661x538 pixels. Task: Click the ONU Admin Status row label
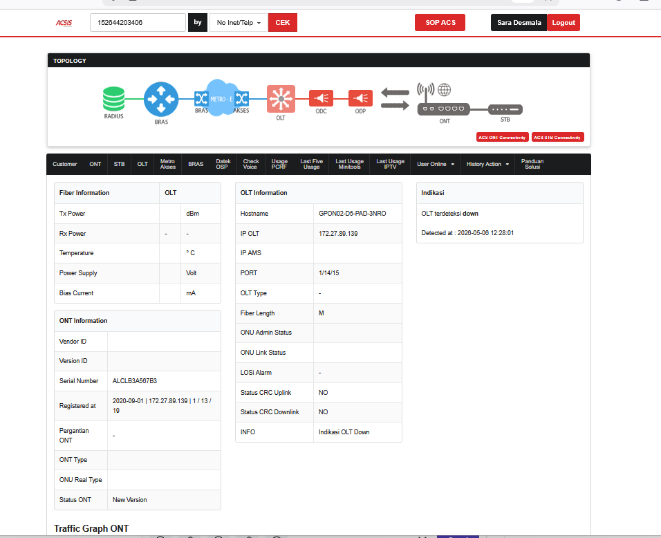pos(266,333)
